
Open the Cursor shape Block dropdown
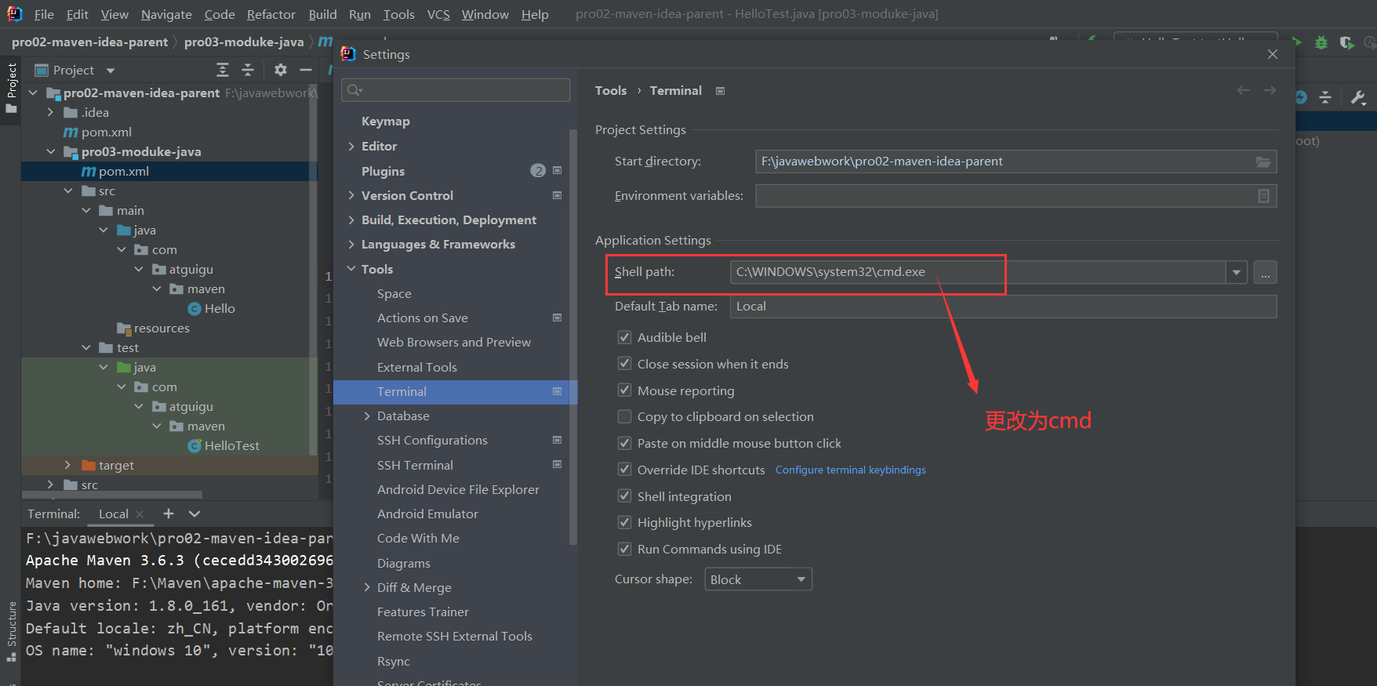pos(758,579)
